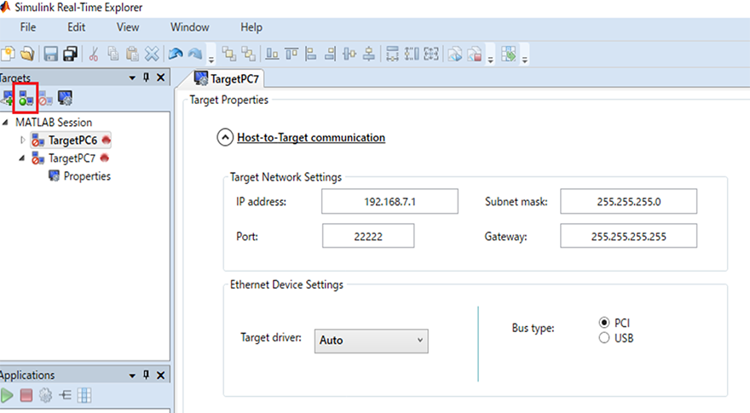
Task: Select the USB bus type radio button
Action: click(x=604, y=338)
